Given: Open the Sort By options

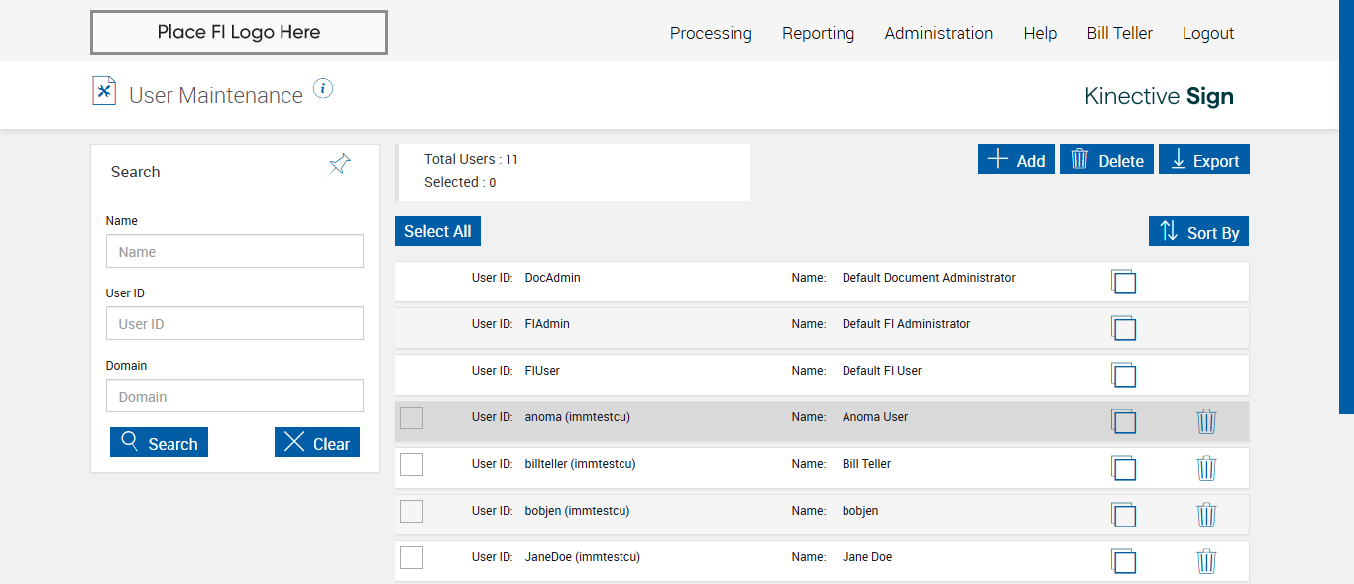Looking at the screenshot, I should pyautogui.click(x=1198, y=232).
